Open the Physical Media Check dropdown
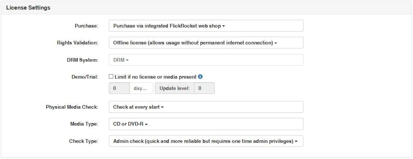The height and width of the screenshot is (159, 413). pos(206,107)
